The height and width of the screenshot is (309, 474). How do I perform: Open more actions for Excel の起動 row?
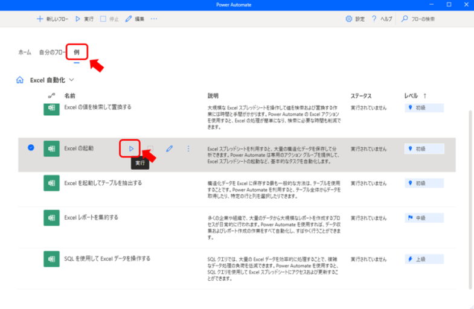point(188,148)
